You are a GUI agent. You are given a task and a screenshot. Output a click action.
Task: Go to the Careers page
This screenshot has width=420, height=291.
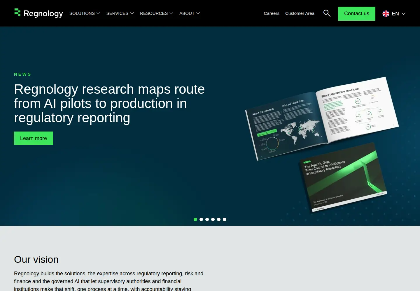pyautogui.click(x=272, y=13)
